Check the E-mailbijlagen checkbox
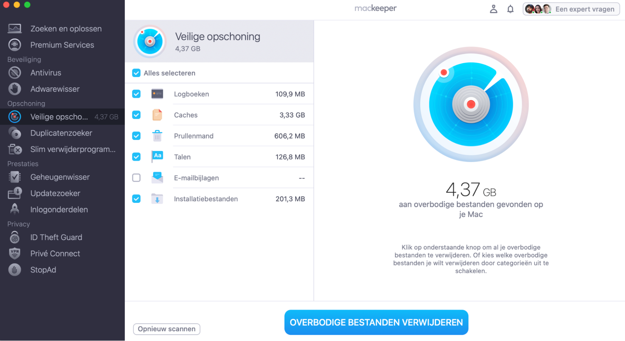Viewport: 625px width, 341px height. tap(136, 178)
